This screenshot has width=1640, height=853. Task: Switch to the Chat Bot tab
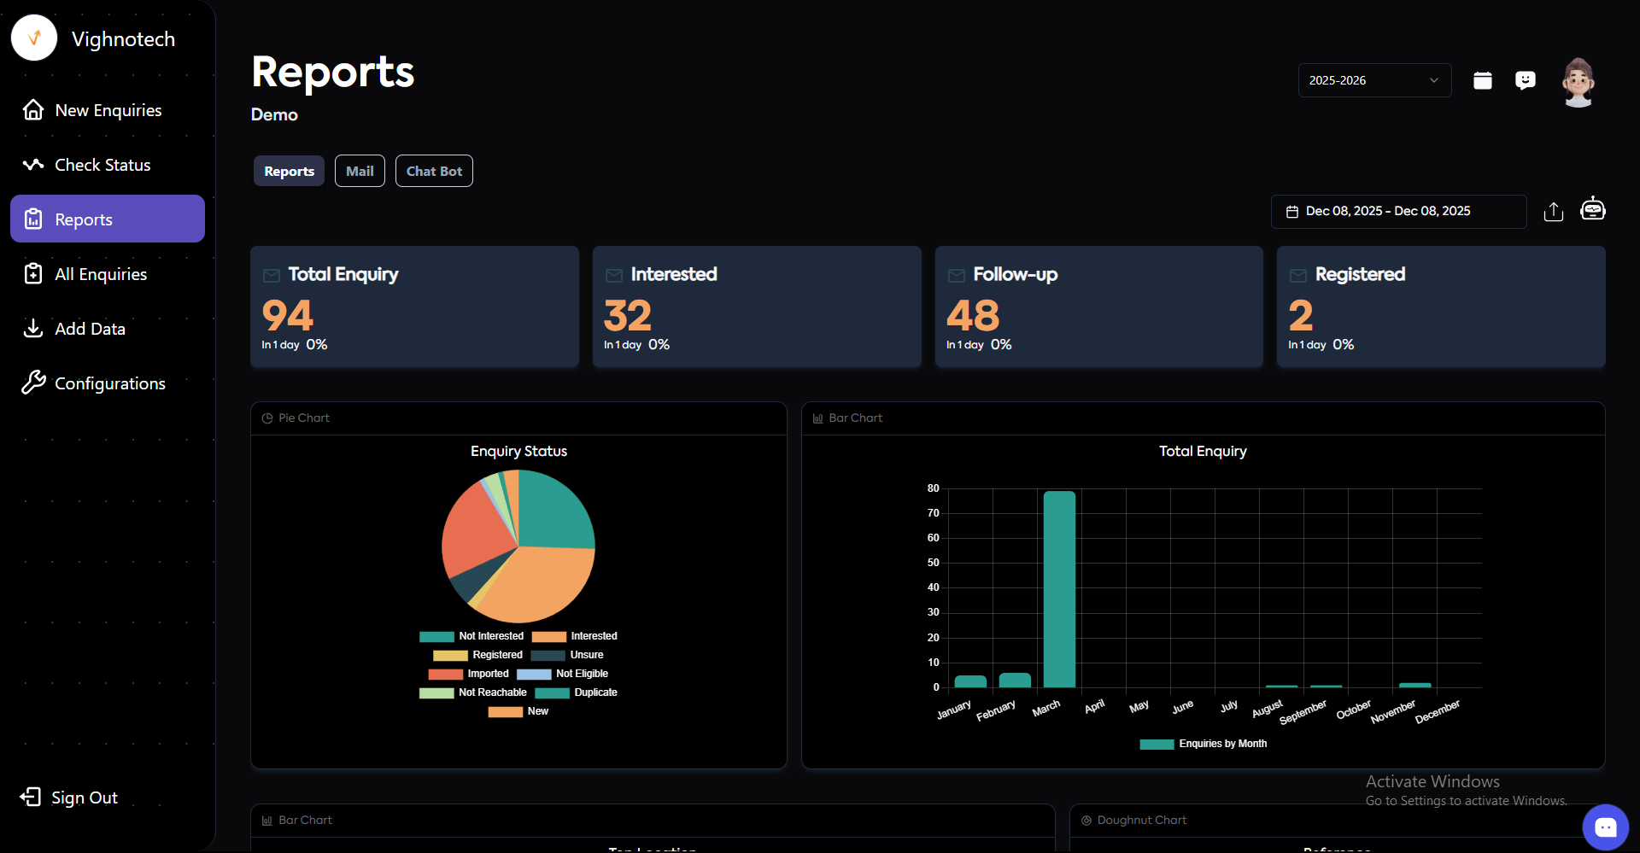(x=434, y=171)
